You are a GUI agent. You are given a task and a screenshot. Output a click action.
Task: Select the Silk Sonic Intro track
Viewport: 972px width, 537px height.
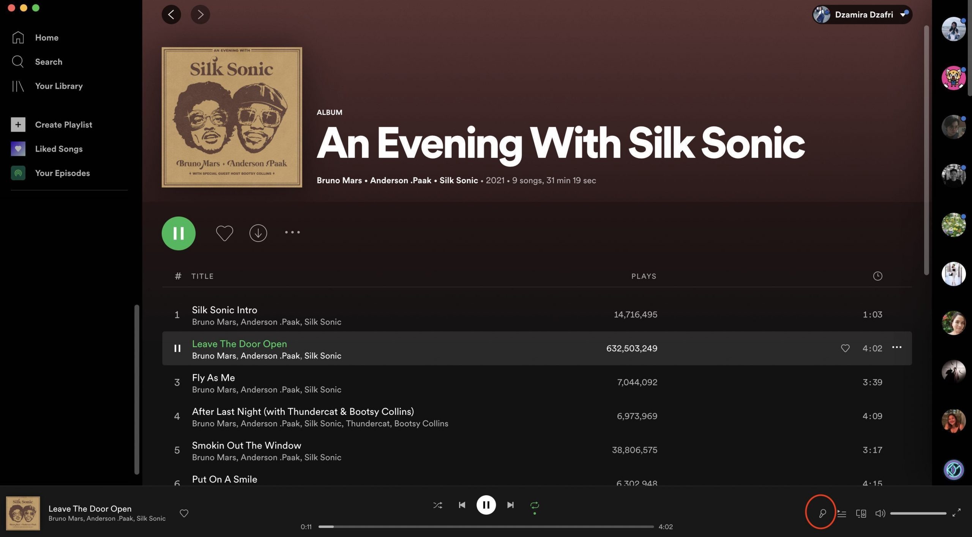(x=537, y=315)
